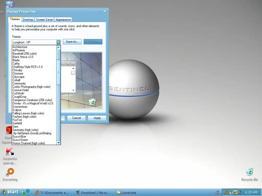Select Disney - It's a Magical World v2.0
This screenshot has height=196, width=262.
tap(34, 104)
